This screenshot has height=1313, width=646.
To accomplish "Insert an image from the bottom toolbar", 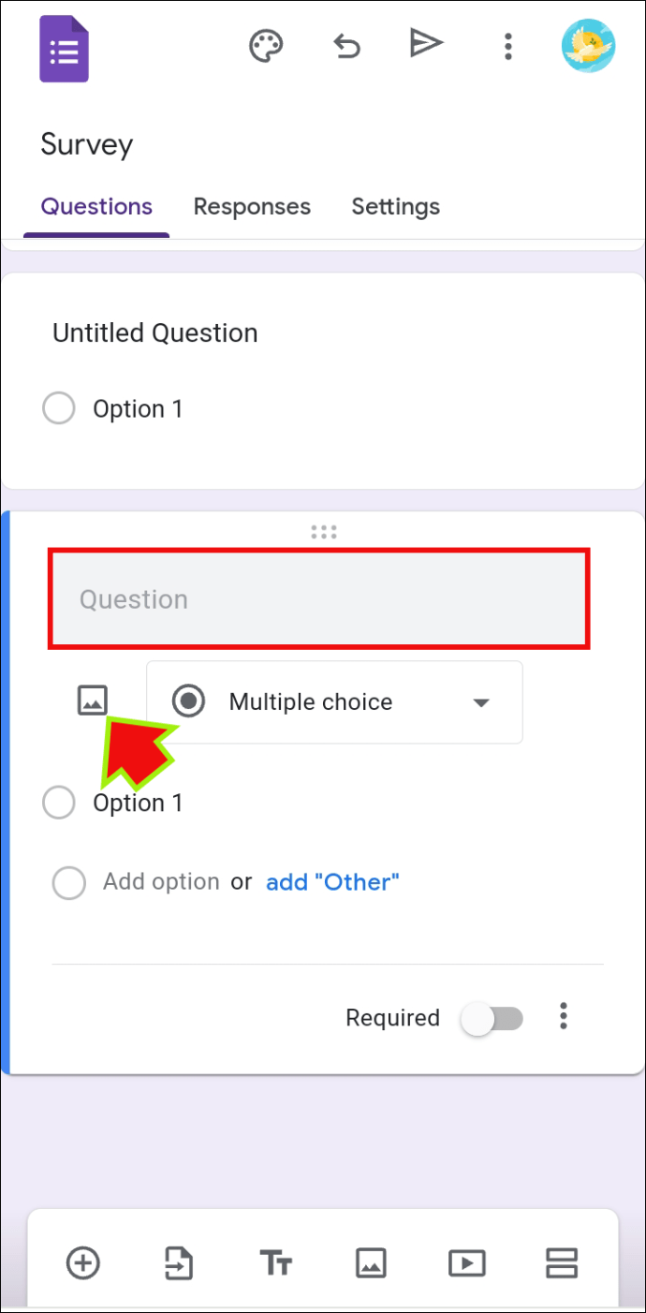I will click(x=371, y=1263).
